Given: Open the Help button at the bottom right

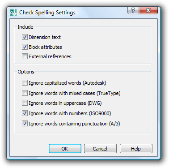Looking at the screenshot, I should (136, 149).
